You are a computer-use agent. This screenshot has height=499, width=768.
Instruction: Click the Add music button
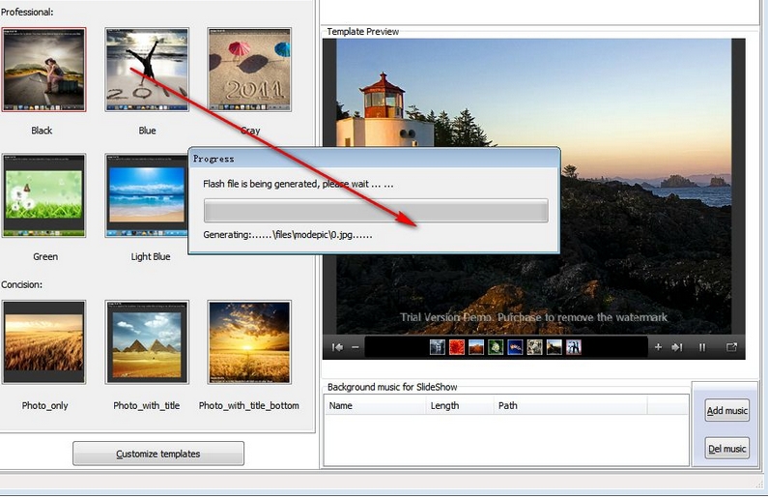pos(726,411)
